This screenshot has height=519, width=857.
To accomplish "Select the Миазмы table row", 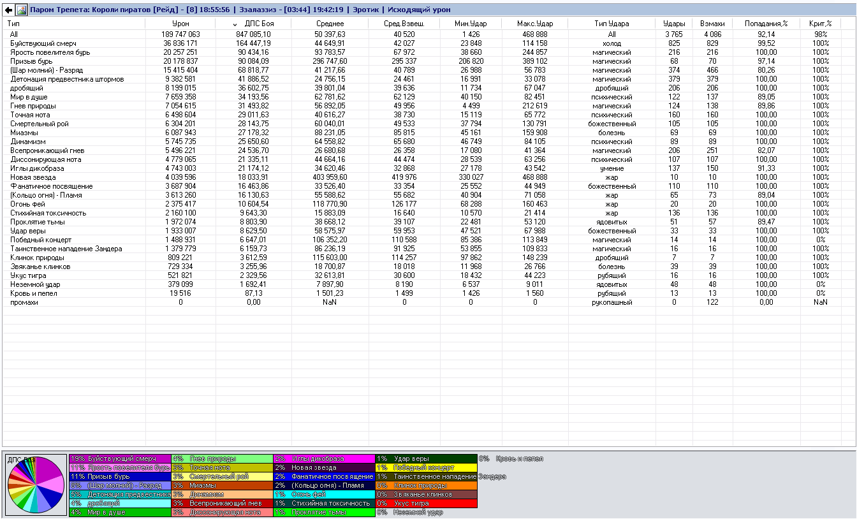I will click(428, 133).
